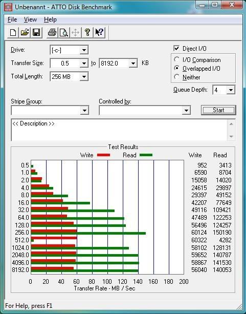Viewport: 246px width, 314px height.
Task: Click the red write bar for 512.0
Action: 54,238
